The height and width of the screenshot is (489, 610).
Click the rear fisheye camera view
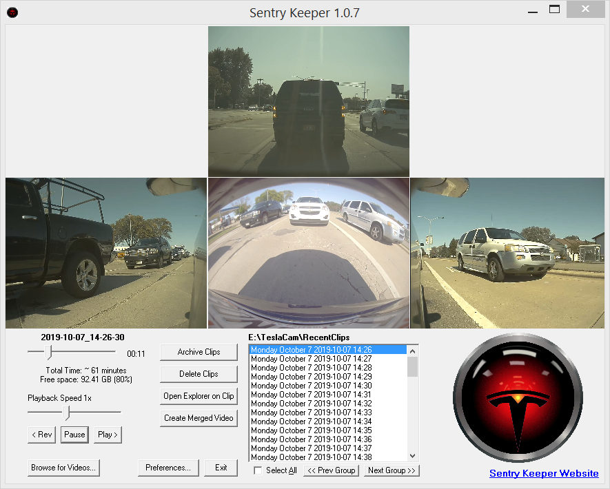click(308, 252)
